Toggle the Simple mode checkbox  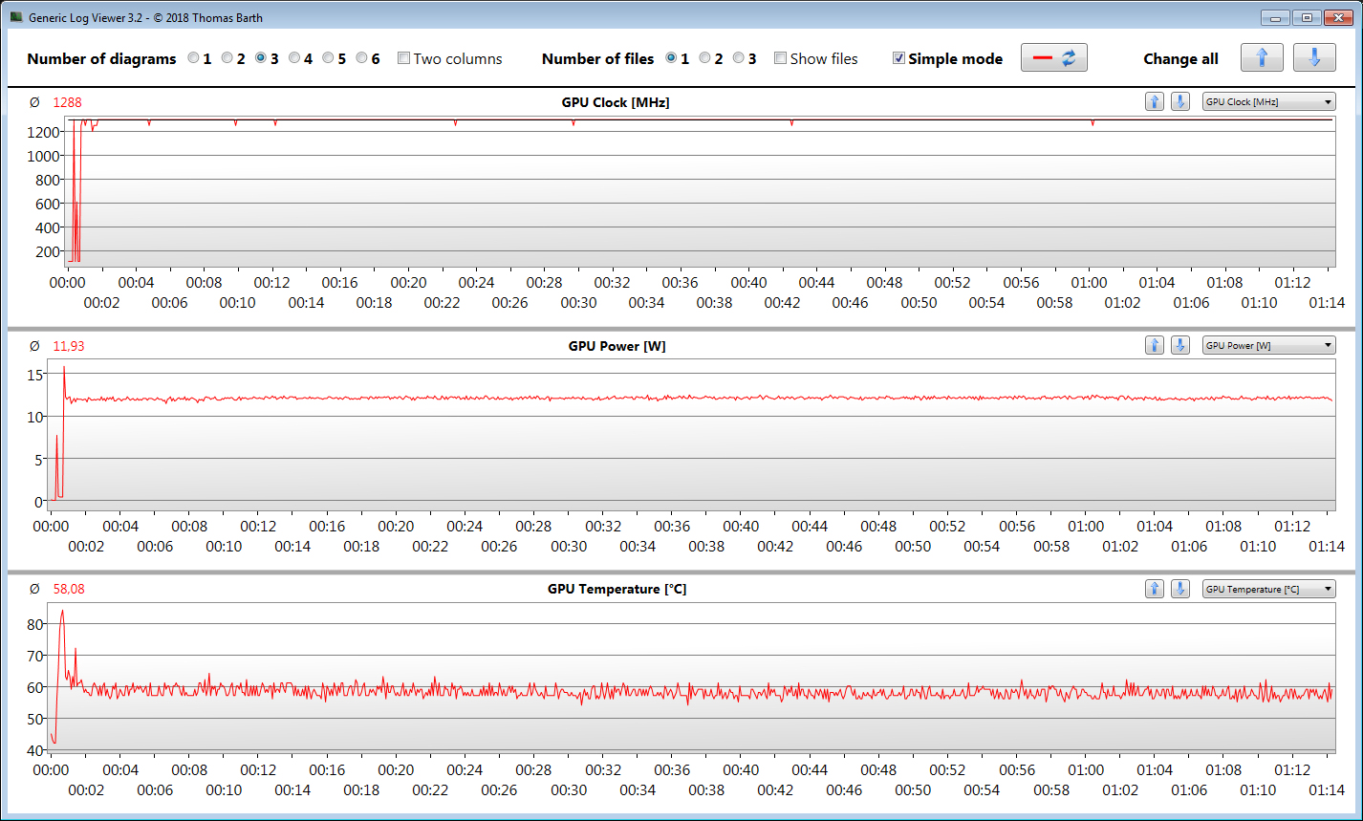[x=898, y=58]
